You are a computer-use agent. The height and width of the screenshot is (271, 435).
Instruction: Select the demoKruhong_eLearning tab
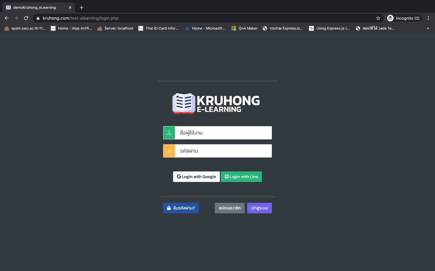point(39,8)
